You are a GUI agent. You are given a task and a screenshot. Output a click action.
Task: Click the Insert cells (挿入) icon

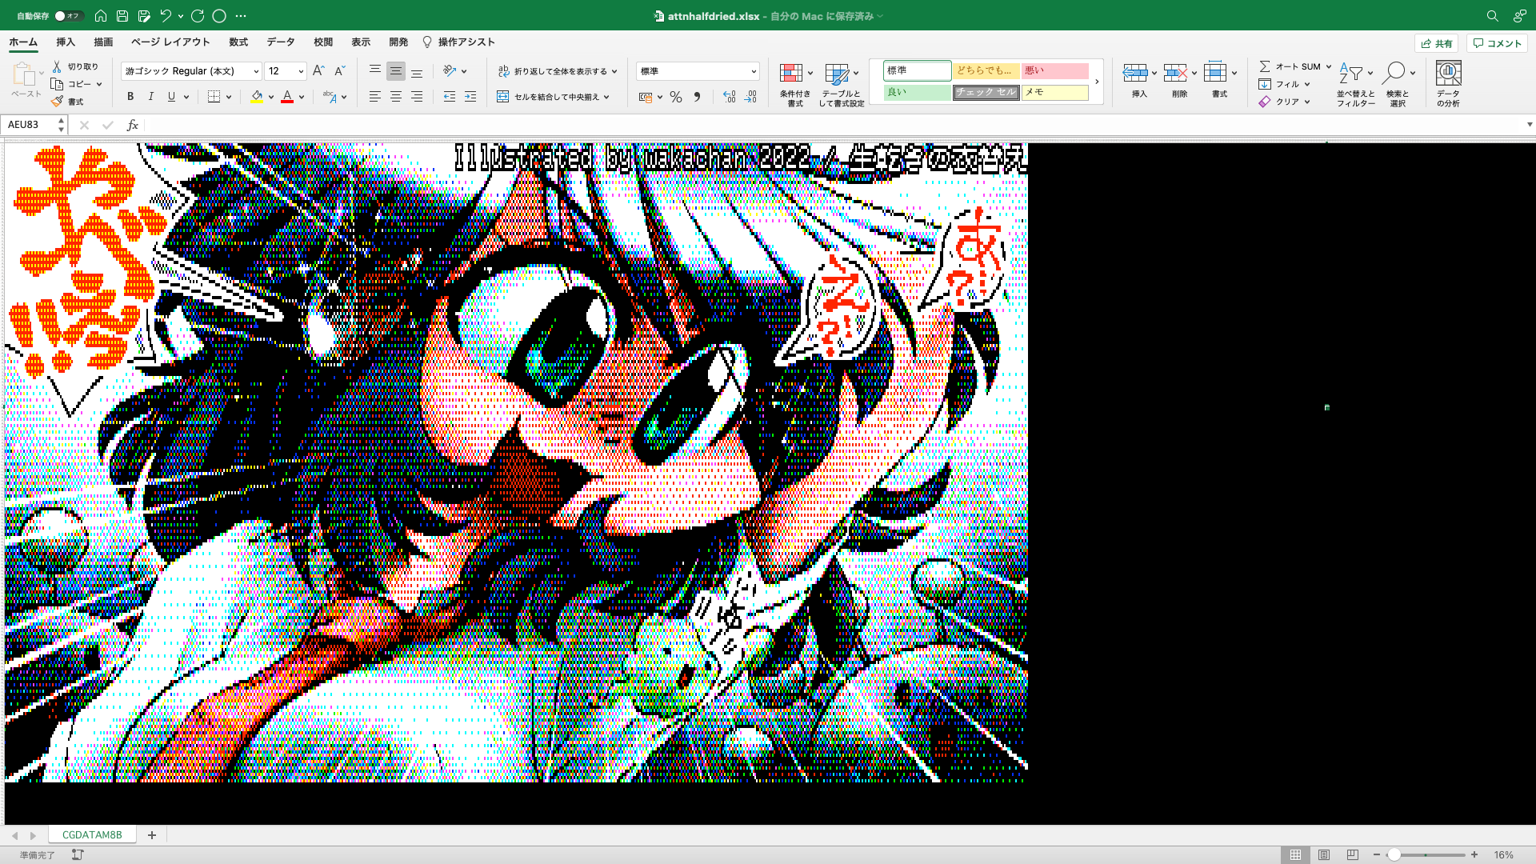1135,74
